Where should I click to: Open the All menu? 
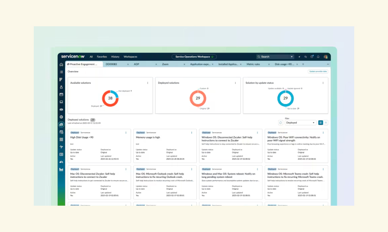coord(91,57)
